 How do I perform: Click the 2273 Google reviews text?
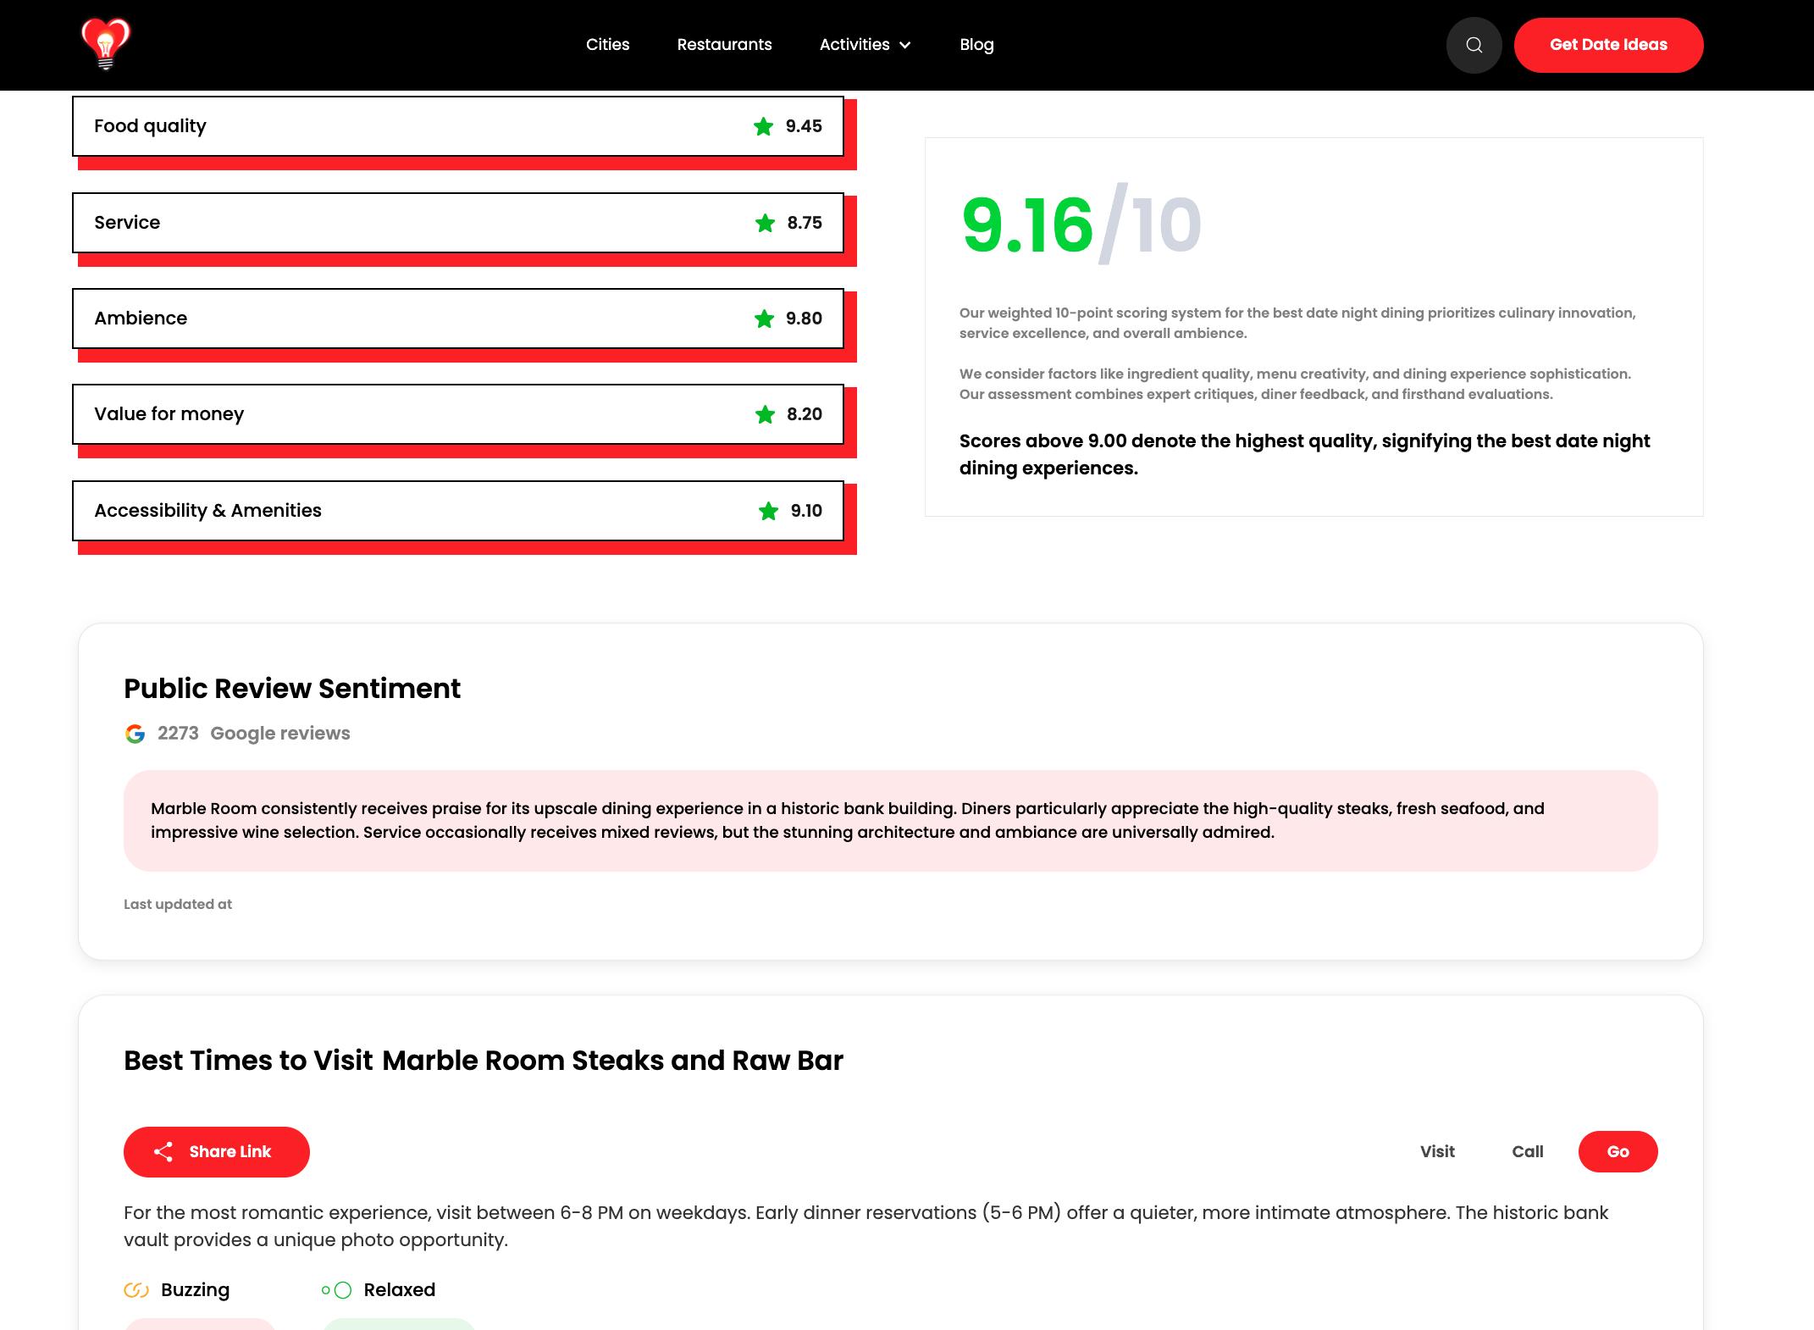253,734
